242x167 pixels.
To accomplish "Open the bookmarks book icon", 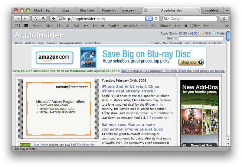I will (x=17, y=26).
